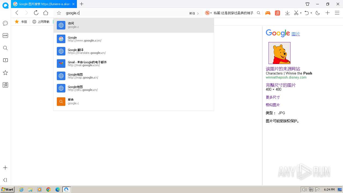
Task: Open 该图片的来源网站 link
Action: 283,69
